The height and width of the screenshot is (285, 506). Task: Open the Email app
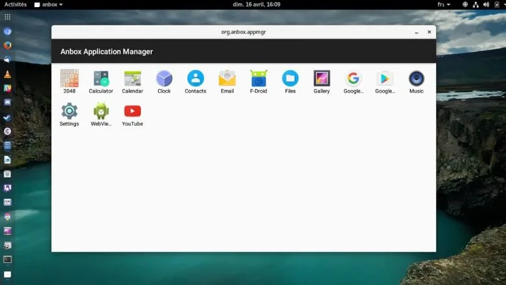coord(227,79)
